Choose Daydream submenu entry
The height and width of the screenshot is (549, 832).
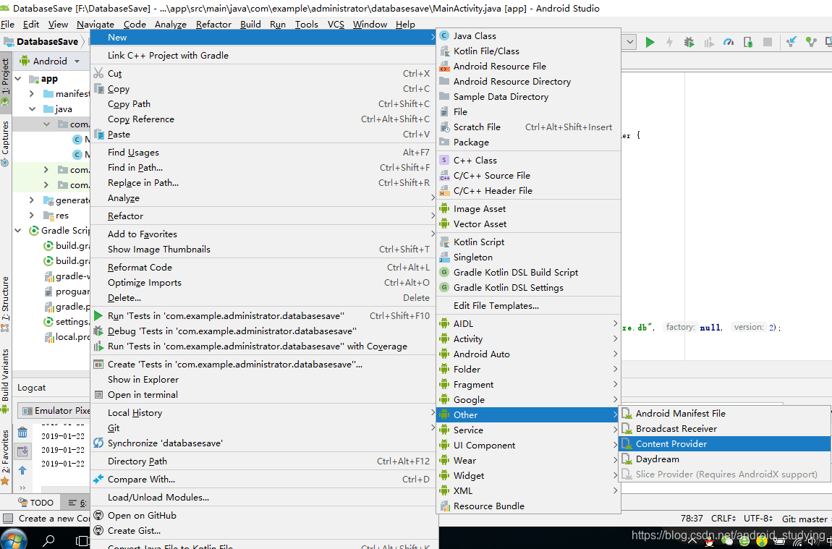(x=725, y=459)
